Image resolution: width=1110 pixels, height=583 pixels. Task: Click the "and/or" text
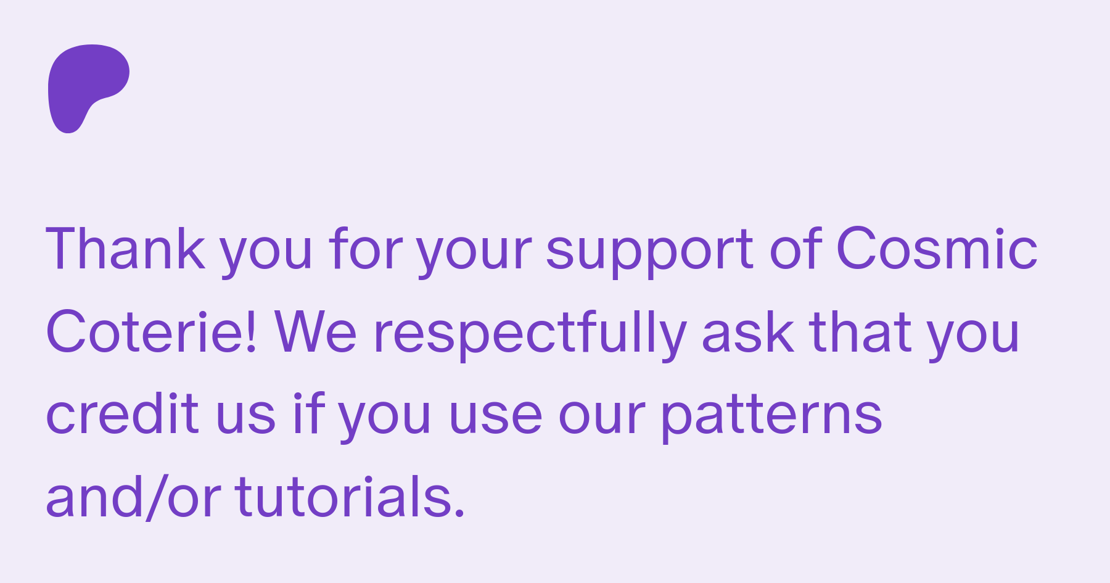(133, 497)
